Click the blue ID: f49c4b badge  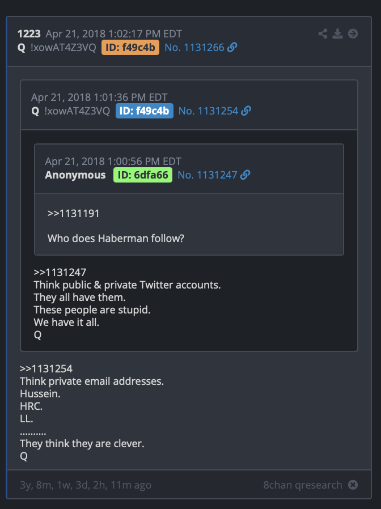click(144, 111)
